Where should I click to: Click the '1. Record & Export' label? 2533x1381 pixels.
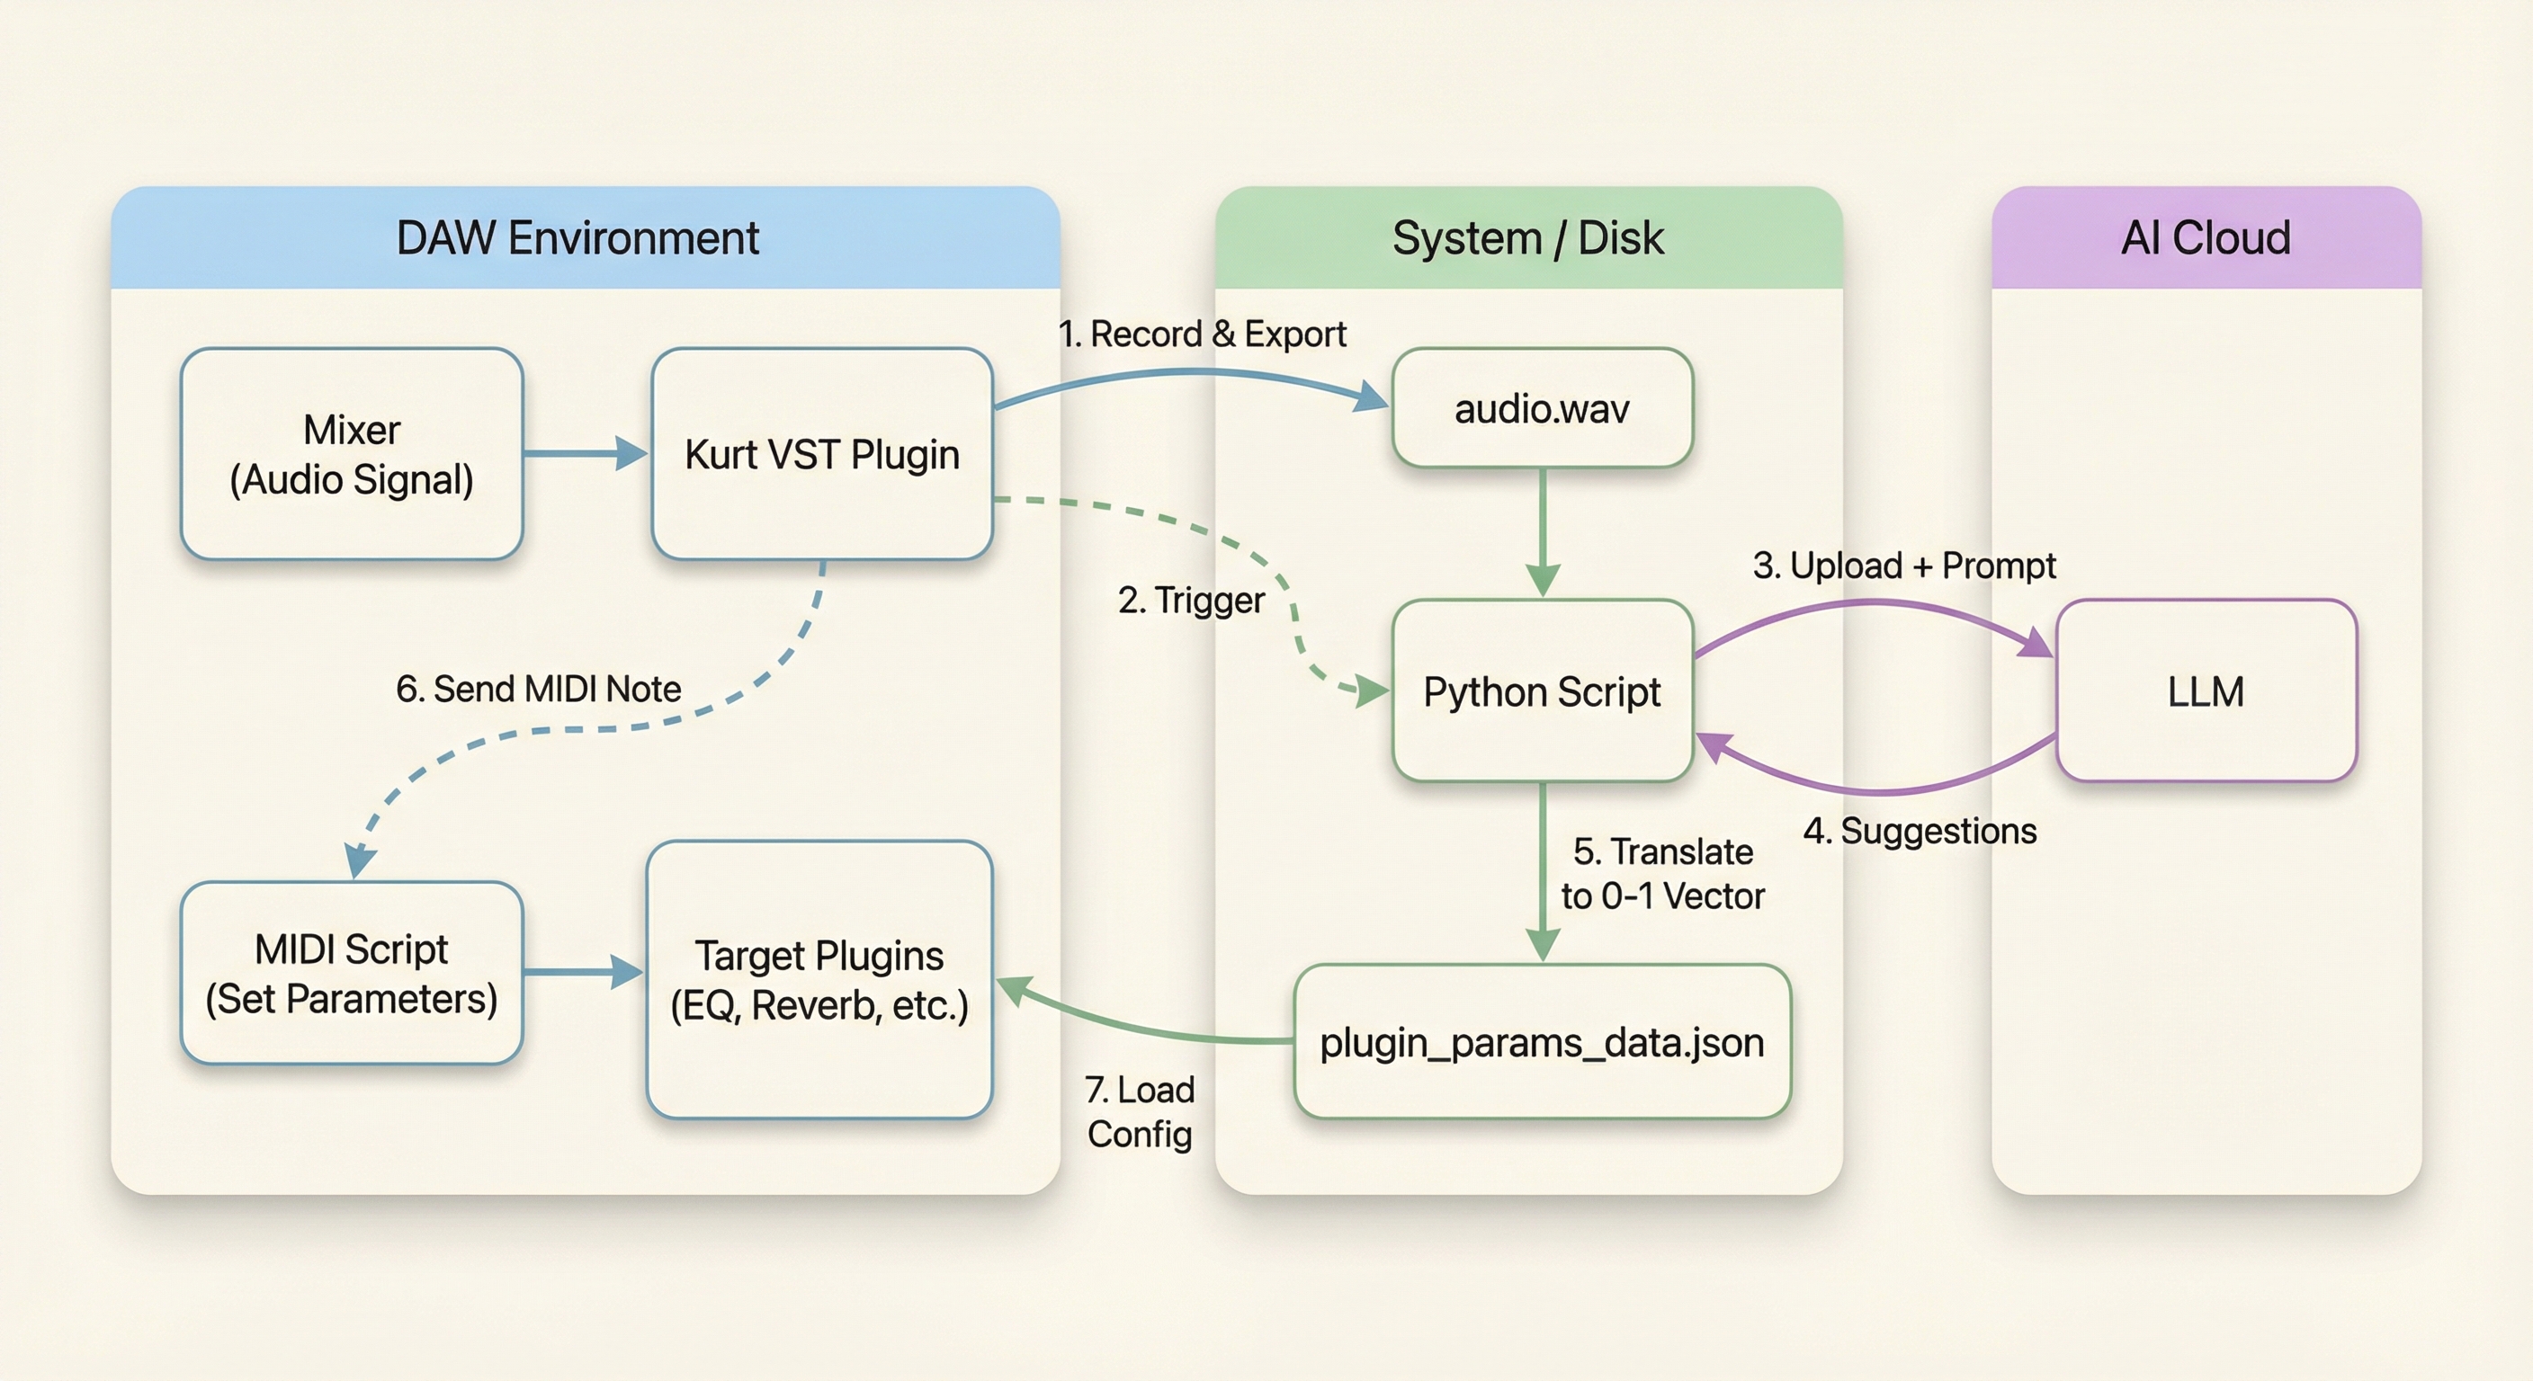tap(1202, 334)
